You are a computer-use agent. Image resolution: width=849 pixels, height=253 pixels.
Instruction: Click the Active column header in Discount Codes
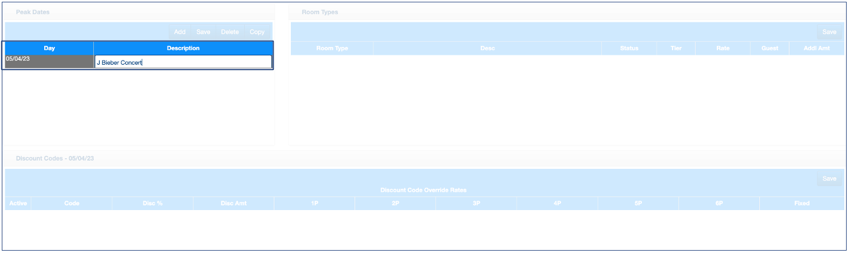click(x=18, y=203)
